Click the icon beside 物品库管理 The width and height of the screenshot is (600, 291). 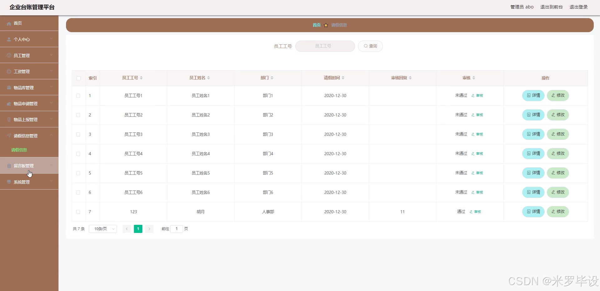[x=9, y=88]
